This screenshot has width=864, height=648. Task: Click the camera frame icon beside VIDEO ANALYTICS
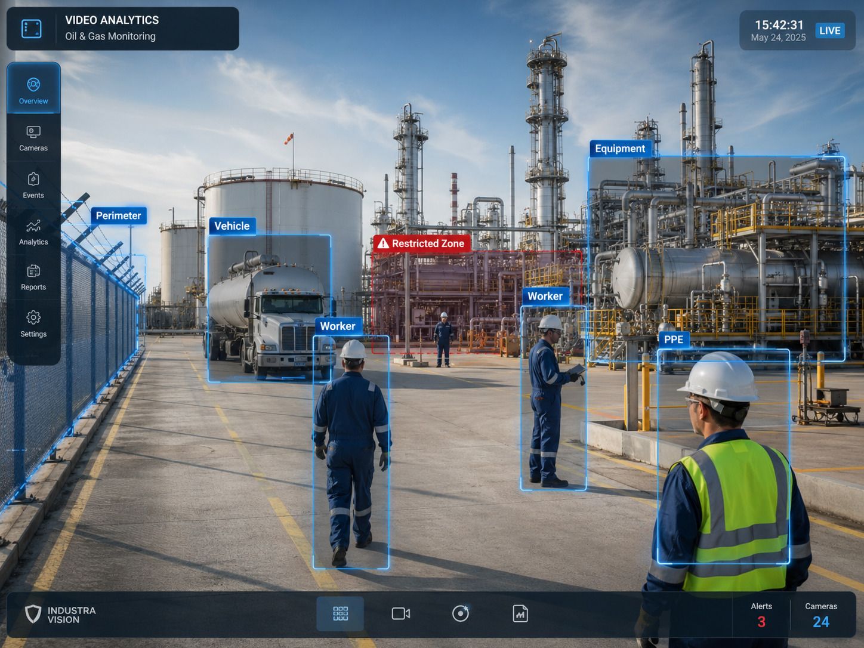(x=32, y=29)
